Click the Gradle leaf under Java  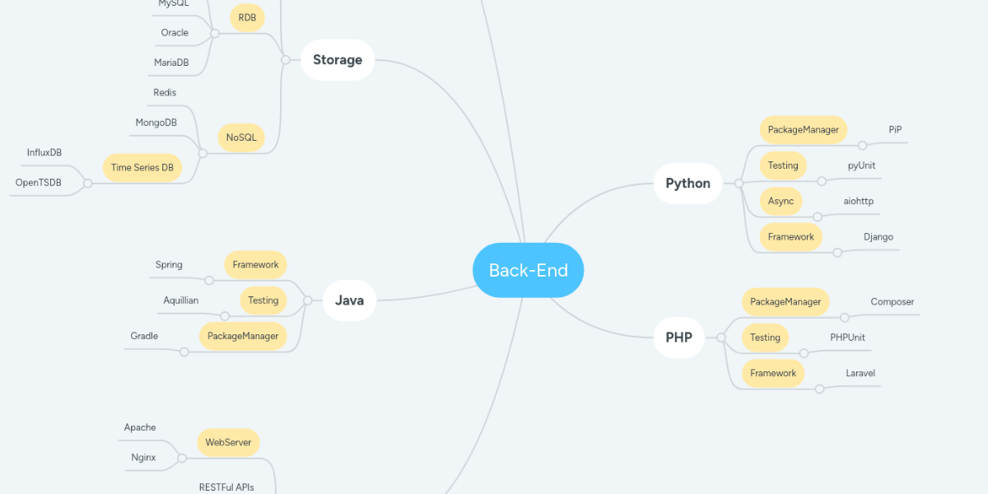click(144, 336)
